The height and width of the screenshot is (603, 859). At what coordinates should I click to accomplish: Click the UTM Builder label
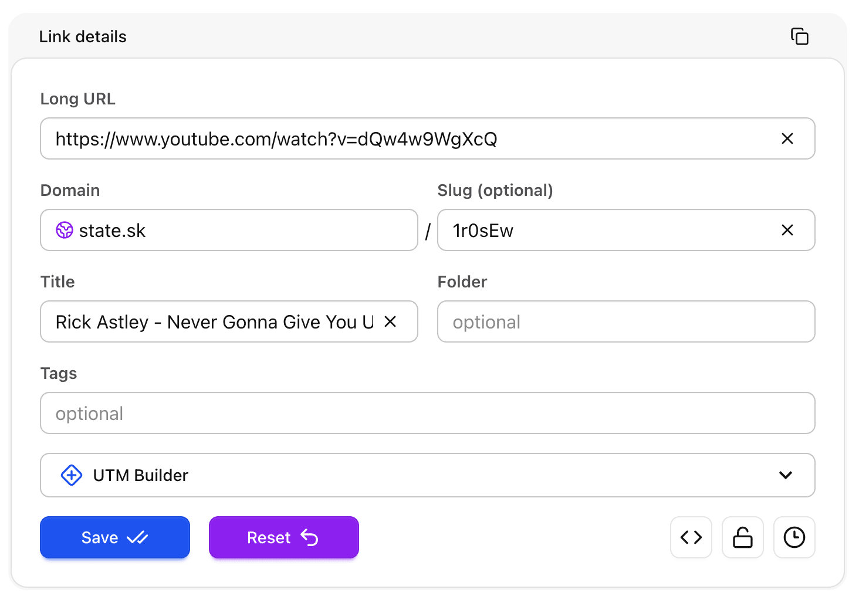(141, 475)
